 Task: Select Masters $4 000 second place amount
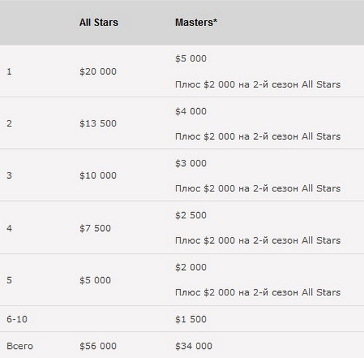191,111
